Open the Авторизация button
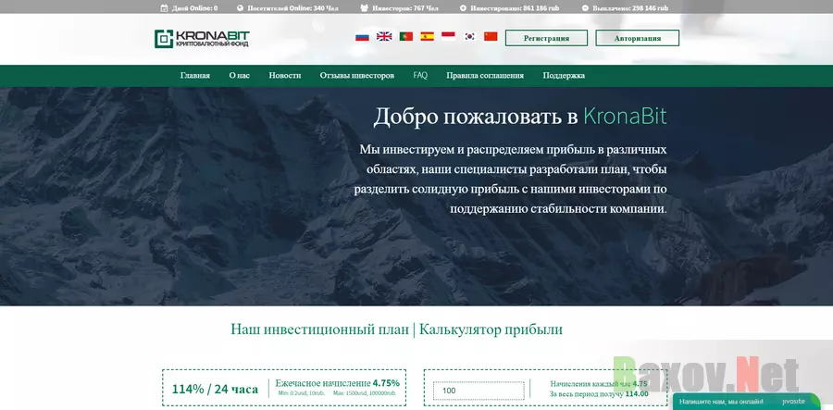This screenshot has width=833, height=410. click(x=638, y=38)
